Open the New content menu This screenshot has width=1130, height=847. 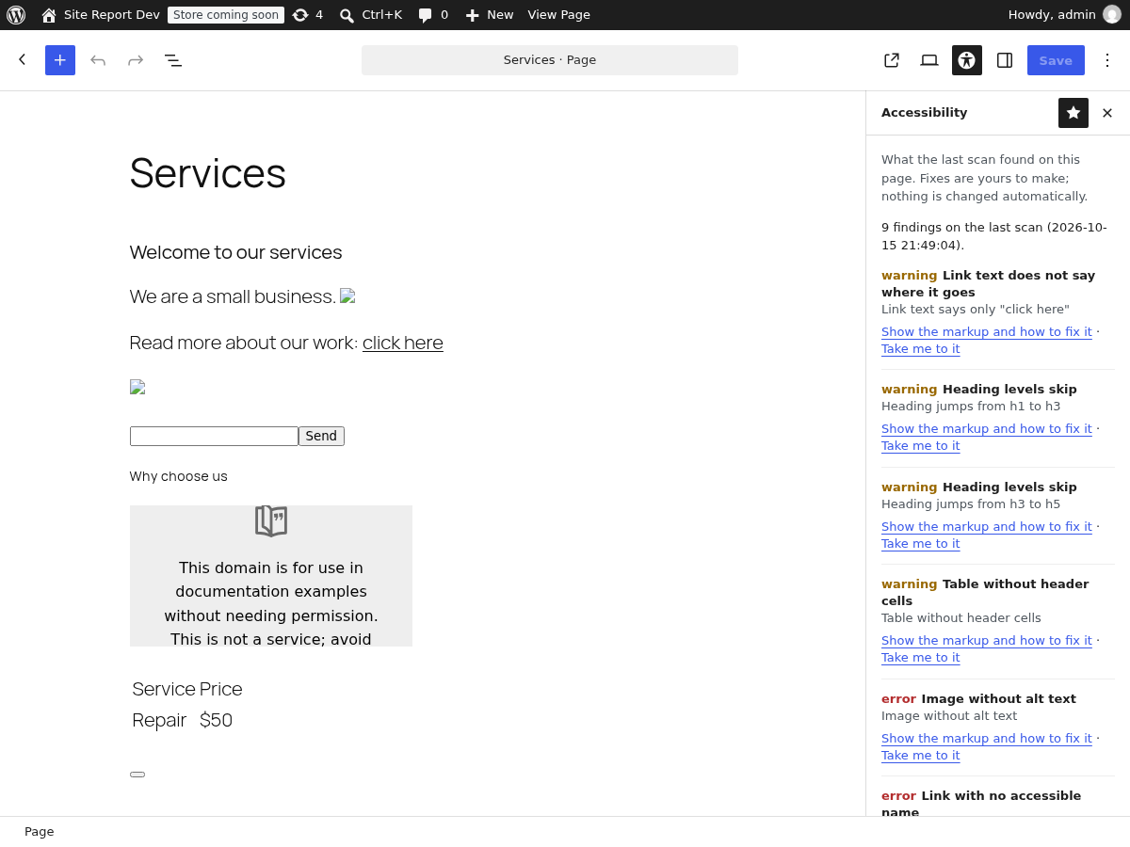click(x=490, y=15)
